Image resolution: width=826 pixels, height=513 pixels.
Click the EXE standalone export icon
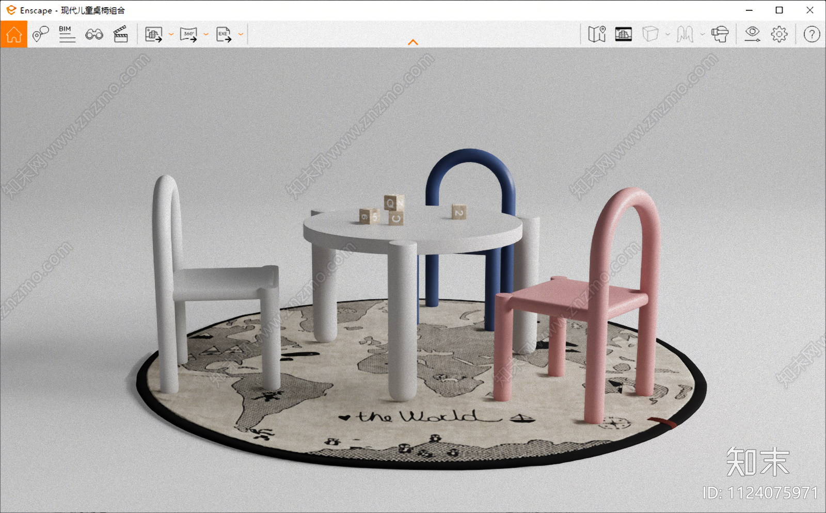coord(224,35)
